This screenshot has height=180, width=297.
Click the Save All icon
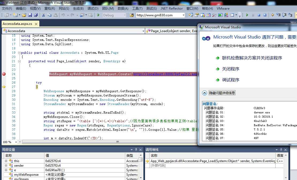tap(36, 15)
